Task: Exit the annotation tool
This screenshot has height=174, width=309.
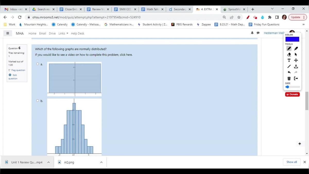Action: tap(296, 78)
